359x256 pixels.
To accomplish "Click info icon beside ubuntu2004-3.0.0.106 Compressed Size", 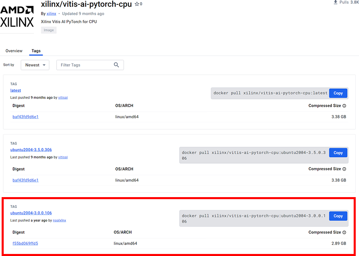I will click(344, 232).
